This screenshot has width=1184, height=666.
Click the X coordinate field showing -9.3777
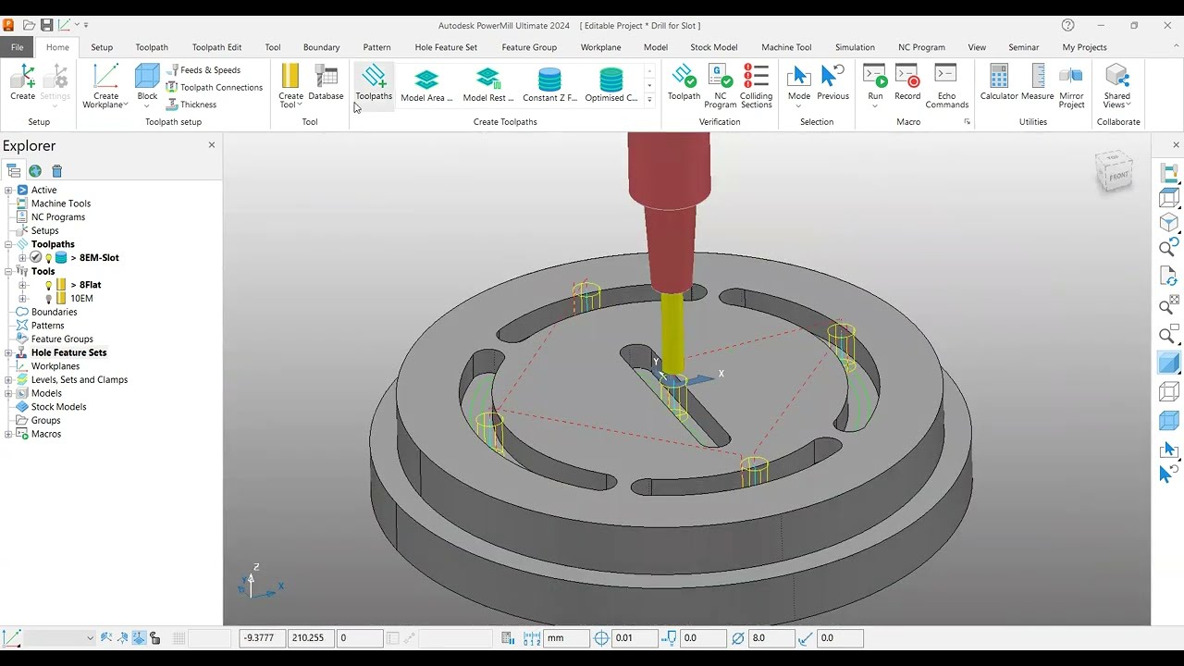coord(263,638)
